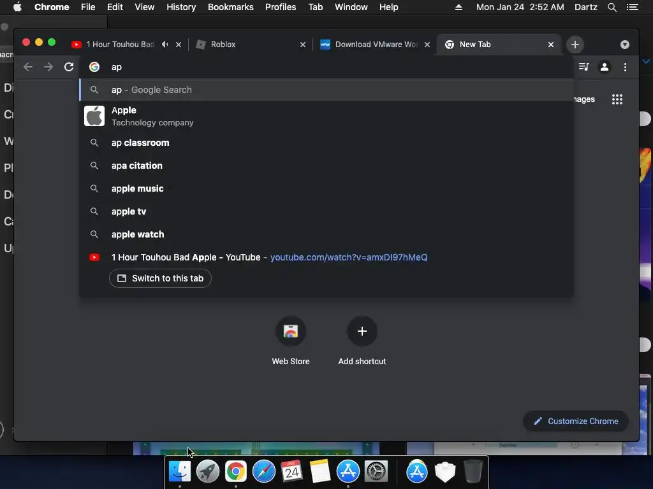The image size is (653, 489).
Task: Click the Customize Chrome button
Action: point(576,422)
